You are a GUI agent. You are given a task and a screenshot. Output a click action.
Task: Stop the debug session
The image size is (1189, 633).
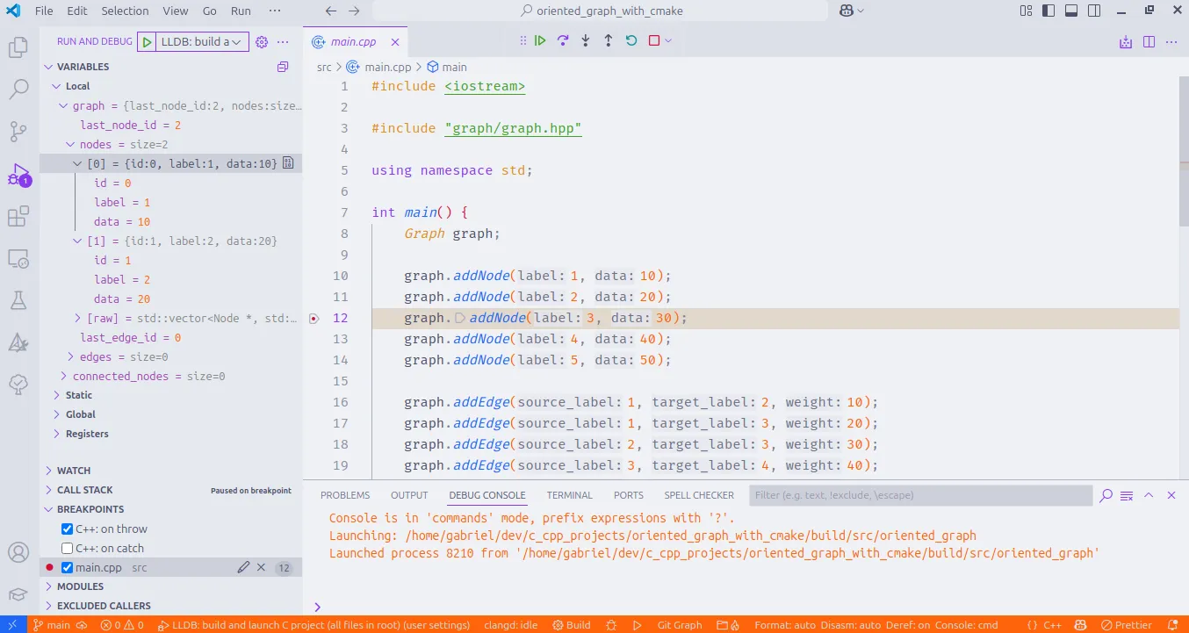(x=654, y=40)
